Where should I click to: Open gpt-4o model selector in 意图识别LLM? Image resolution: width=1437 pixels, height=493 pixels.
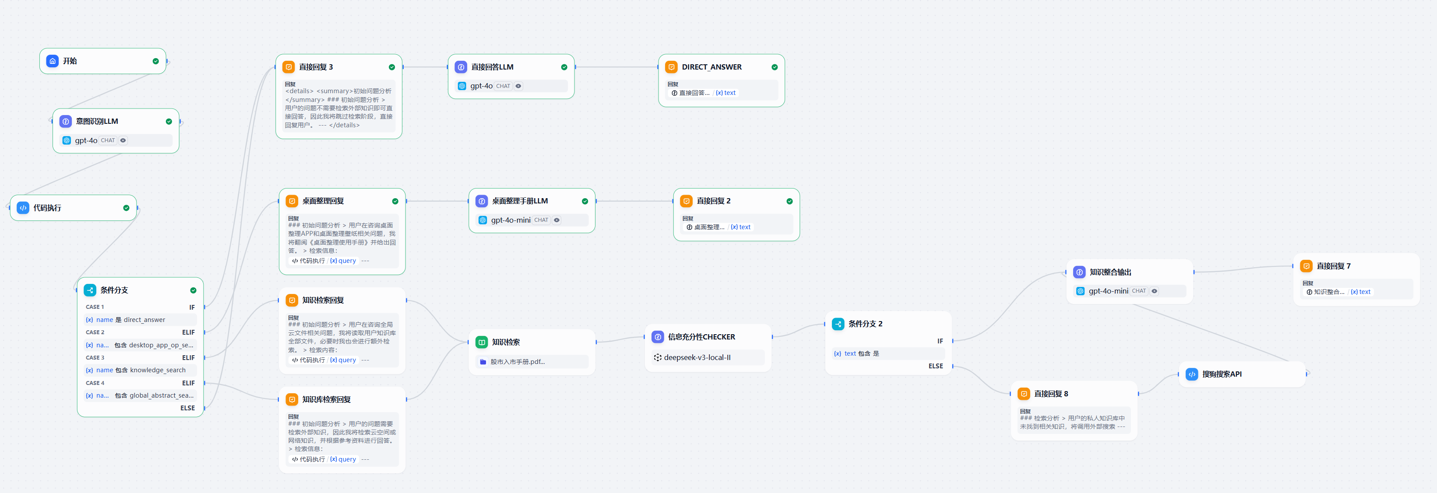click(86, 140)
